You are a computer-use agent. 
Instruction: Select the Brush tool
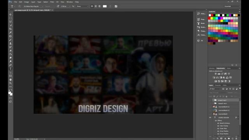click(x=11, y=40)
